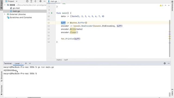Go to next highlighted problem arrow
Screen dimensions: 174x98
[x=169, y=5]
